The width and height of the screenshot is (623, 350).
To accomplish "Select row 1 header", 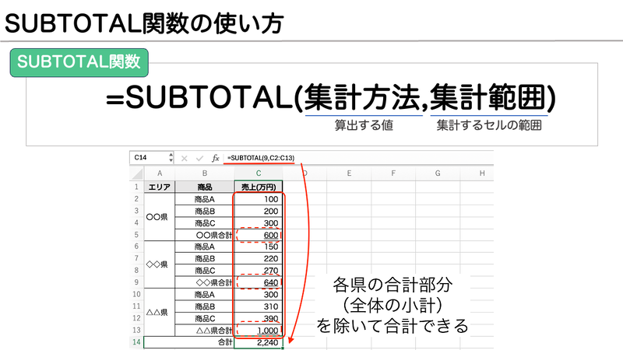I will (137, 187).
